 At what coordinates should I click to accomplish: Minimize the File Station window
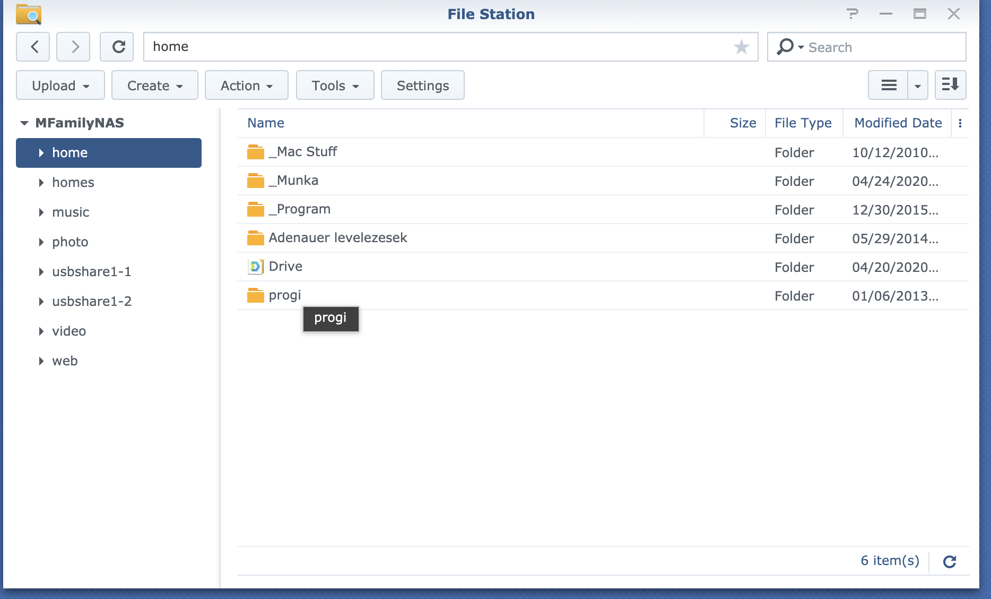(886, 14)
